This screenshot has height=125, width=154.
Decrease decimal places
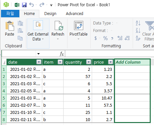(127, 38)
